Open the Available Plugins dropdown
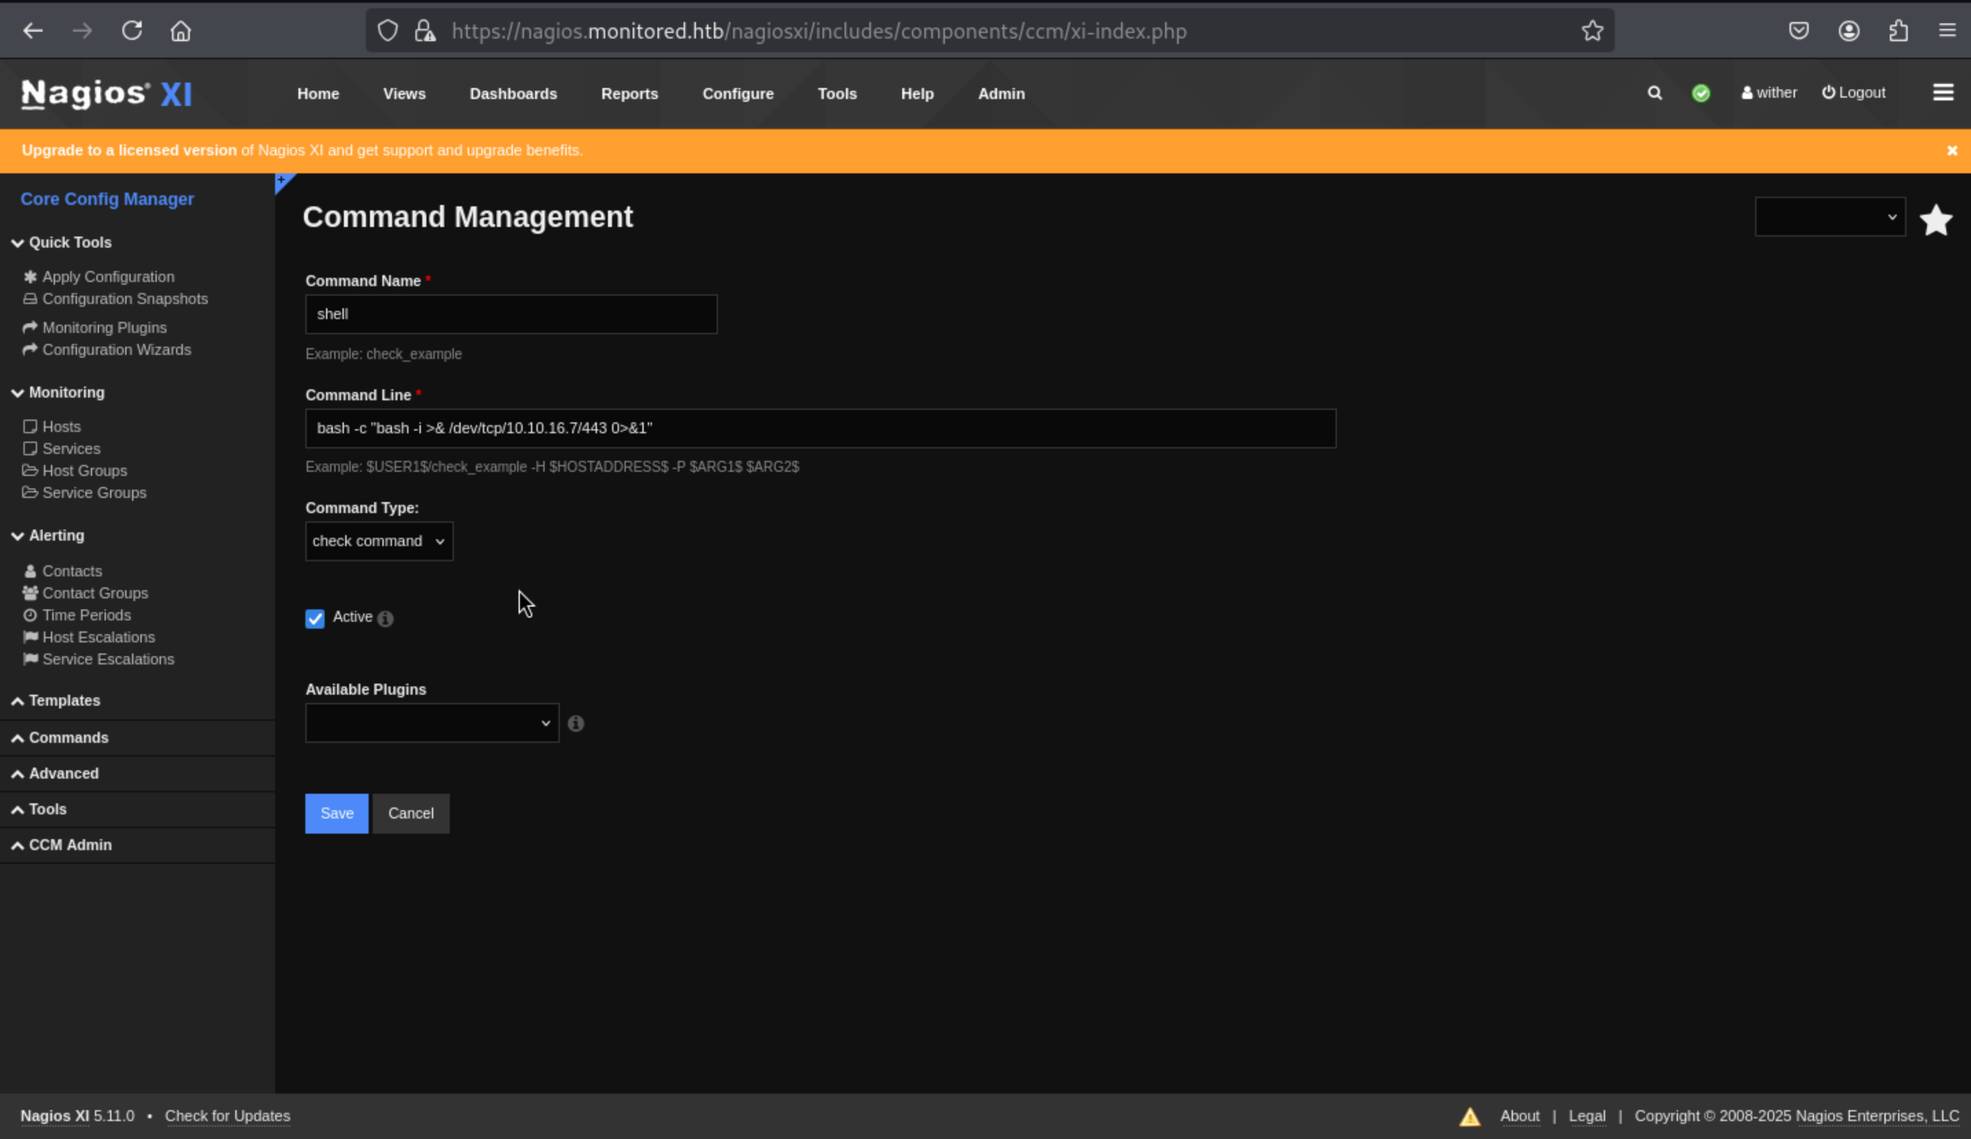This screenshot has height=1139, width=1971. (x=432, y=724)
